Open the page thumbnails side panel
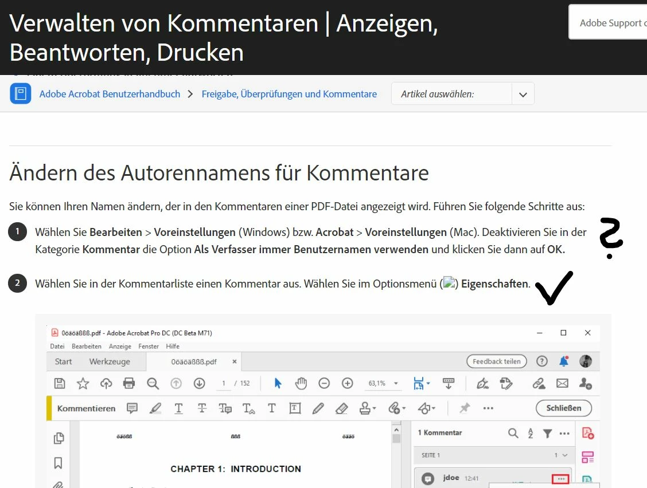647x488 pixels. (59, 438)
